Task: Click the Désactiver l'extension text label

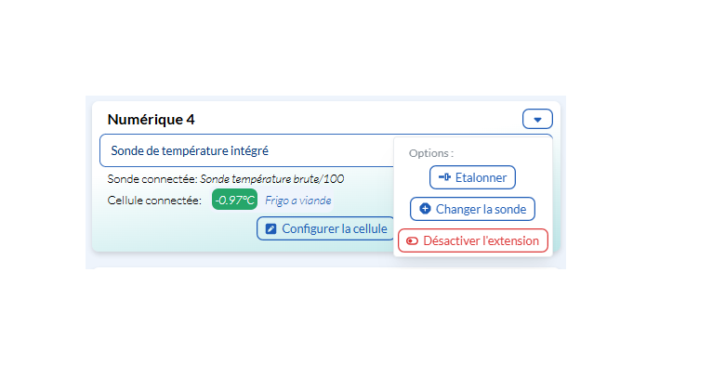Action: (x=481, y=240)
